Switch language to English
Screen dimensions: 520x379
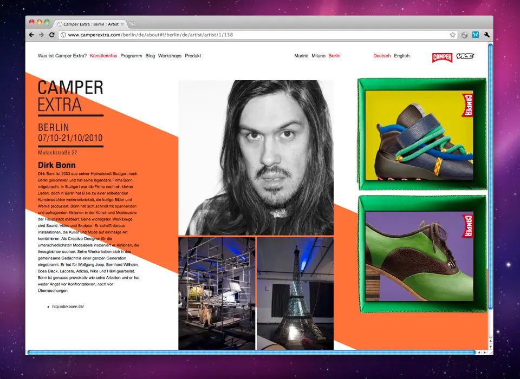(x=401, y=56)
